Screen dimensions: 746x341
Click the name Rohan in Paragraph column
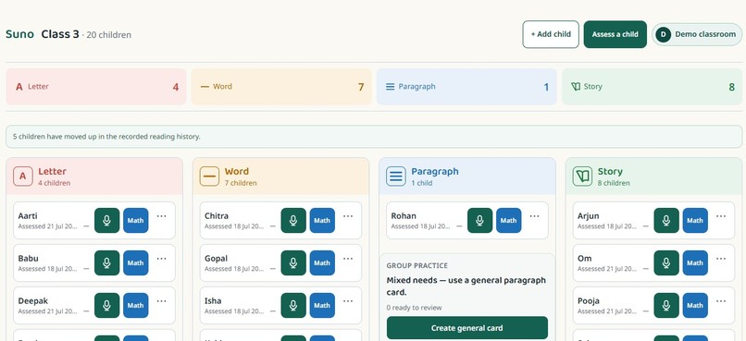pos(404,215)
